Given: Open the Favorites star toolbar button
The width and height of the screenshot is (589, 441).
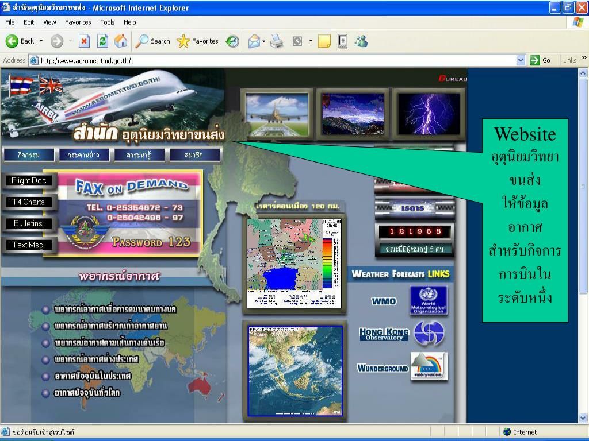Looking at the screenshot, I should [x=198, y=41].
